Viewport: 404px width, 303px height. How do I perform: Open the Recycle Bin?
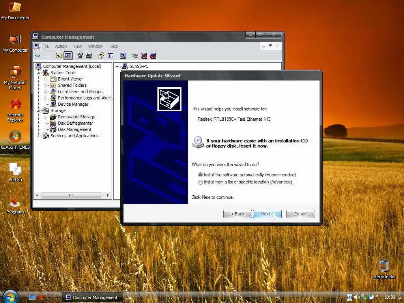coord(384,269)
